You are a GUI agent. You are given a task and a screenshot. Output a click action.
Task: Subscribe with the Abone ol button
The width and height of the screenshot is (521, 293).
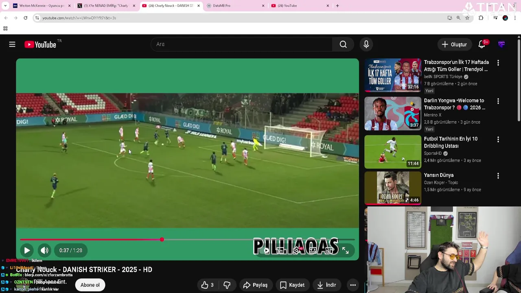click(90, 285)
